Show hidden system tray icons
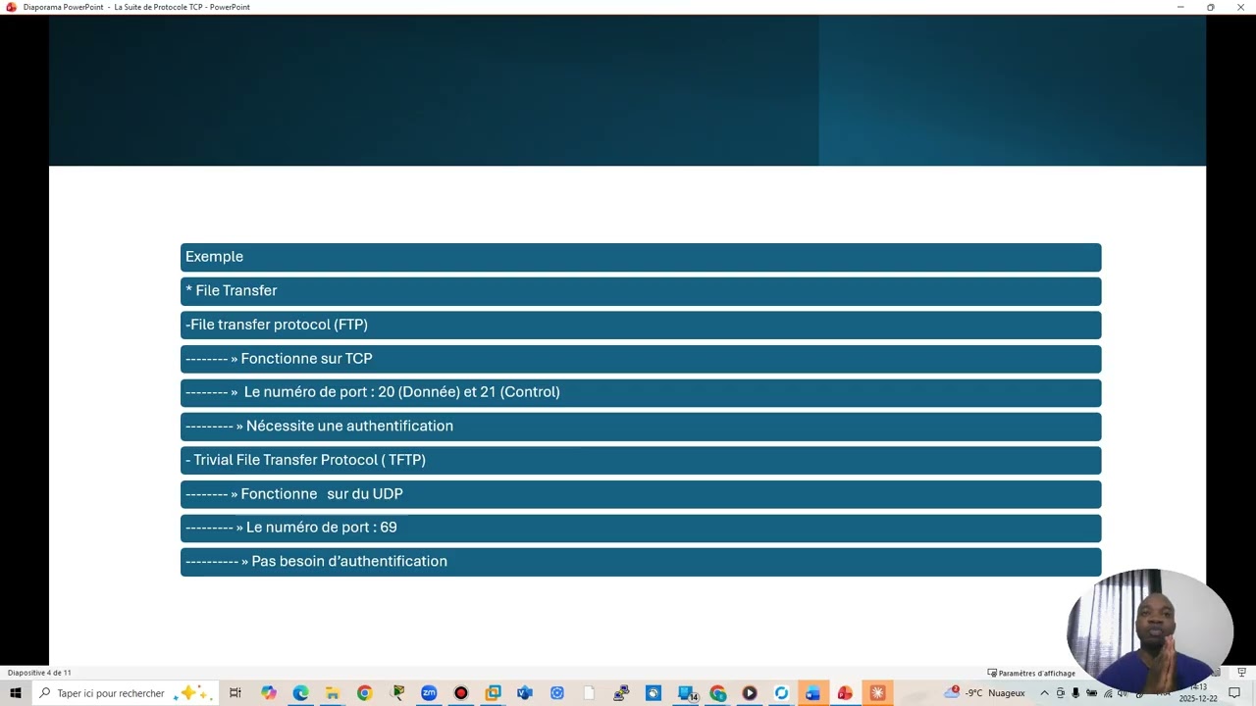This screenshot has width=1256, height=706. tap(1044, 693)
